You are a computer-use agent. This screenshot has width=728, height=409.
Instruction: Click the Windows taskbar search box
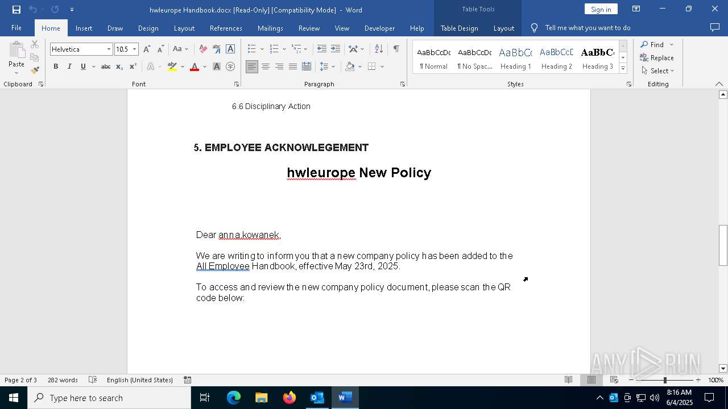[x=109, y=398]
